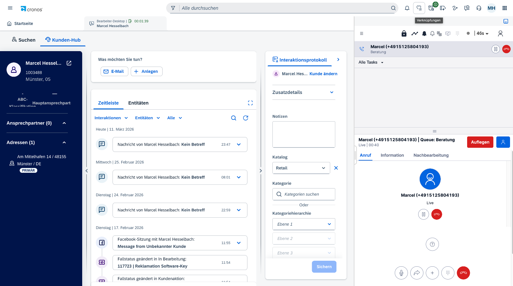Open notifications bell in top bar

(407, 8)
